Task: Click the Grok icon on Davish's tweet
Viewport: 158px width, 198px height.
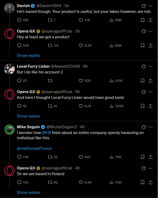Action: 144,6
